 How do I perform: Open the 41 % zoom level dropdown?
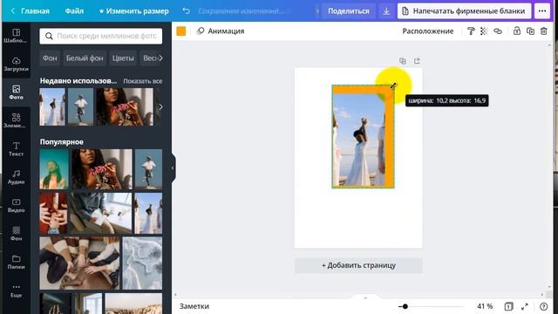tap(485, 306)
